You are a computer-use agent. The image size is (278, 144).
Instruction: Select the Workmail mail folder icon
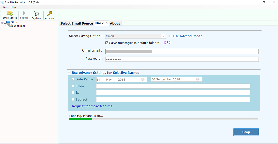coord(12,26)
